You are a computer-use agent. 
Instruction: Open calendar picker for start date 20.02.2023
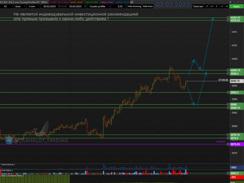click(59, 6)
